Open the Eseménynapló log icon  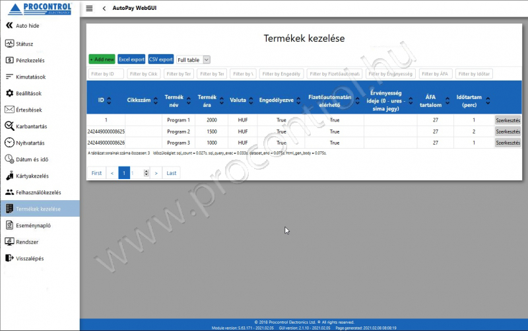9,225
